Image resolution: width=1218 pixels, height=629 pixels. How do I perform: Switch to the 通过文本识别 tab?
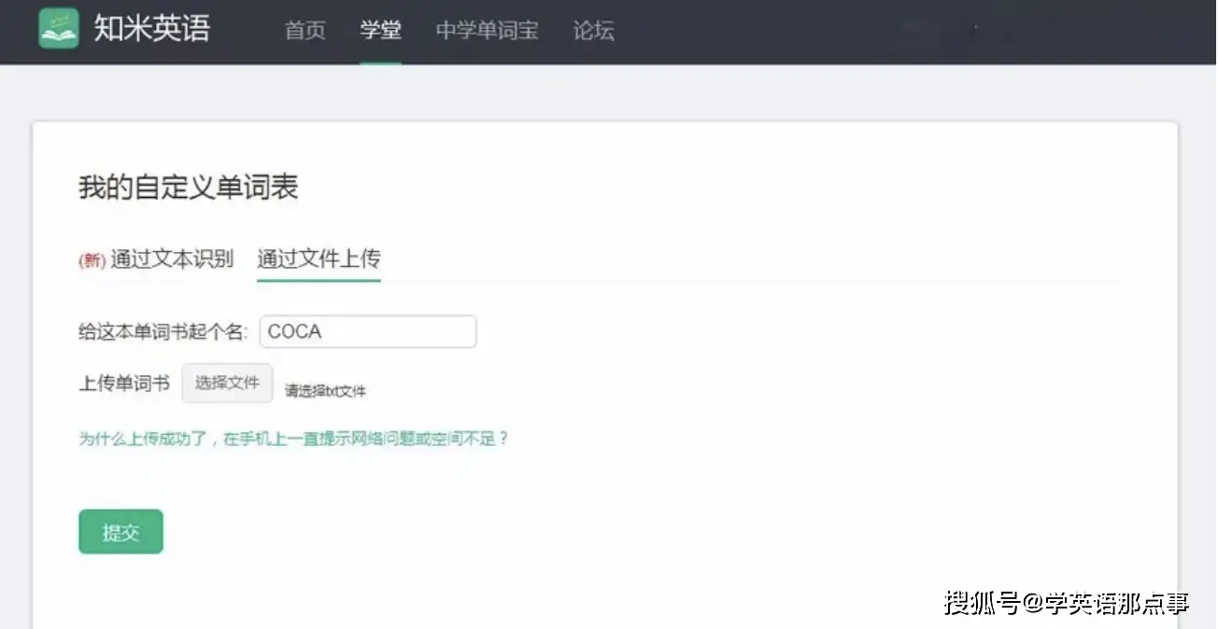172,259
